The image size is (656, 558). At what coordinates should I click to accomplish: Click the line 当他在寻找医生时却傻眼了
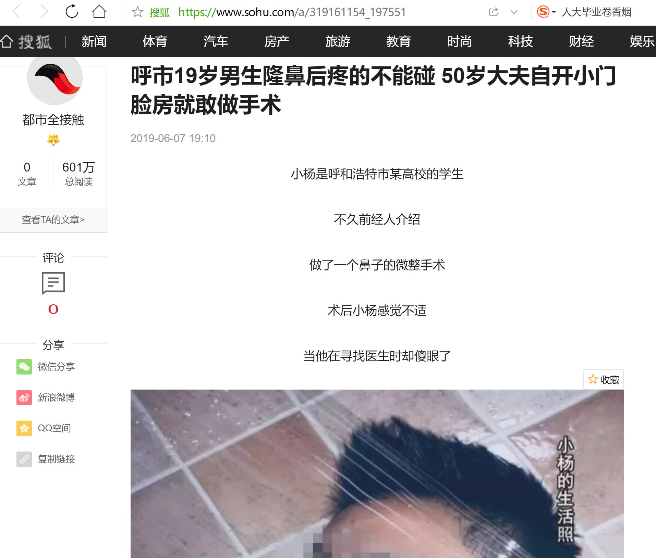(377, 356)
